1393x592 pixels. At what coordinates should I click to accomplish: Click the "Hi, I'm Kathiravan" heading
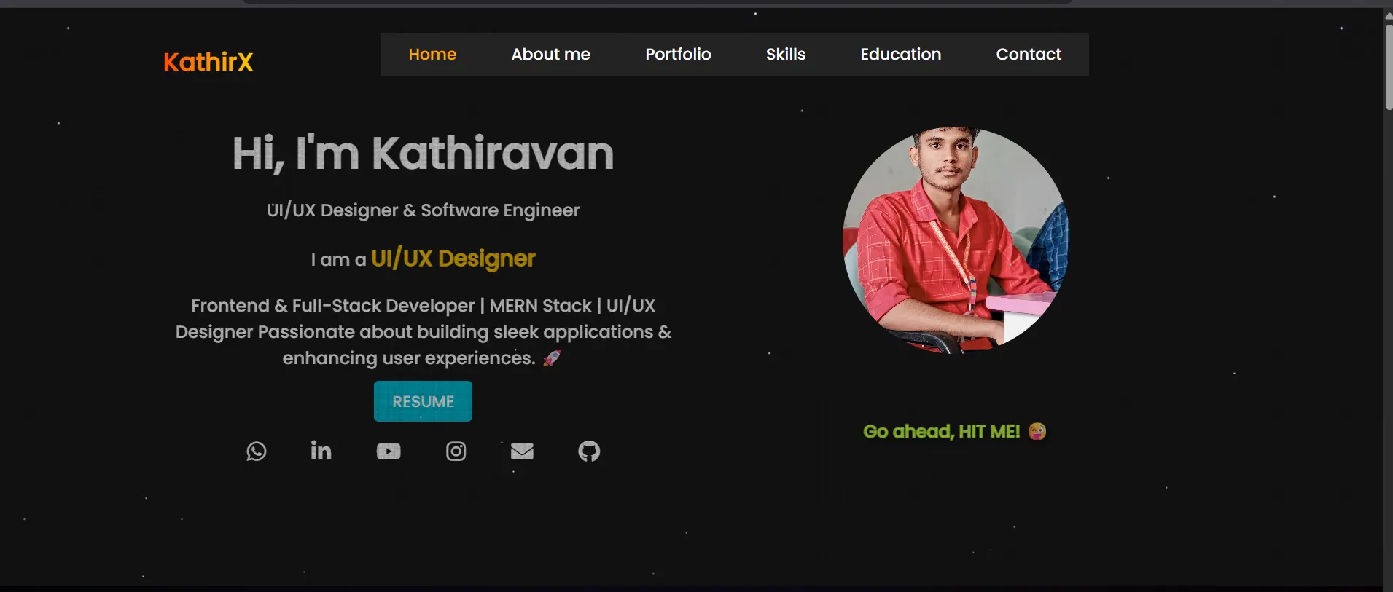coord(423,154)
